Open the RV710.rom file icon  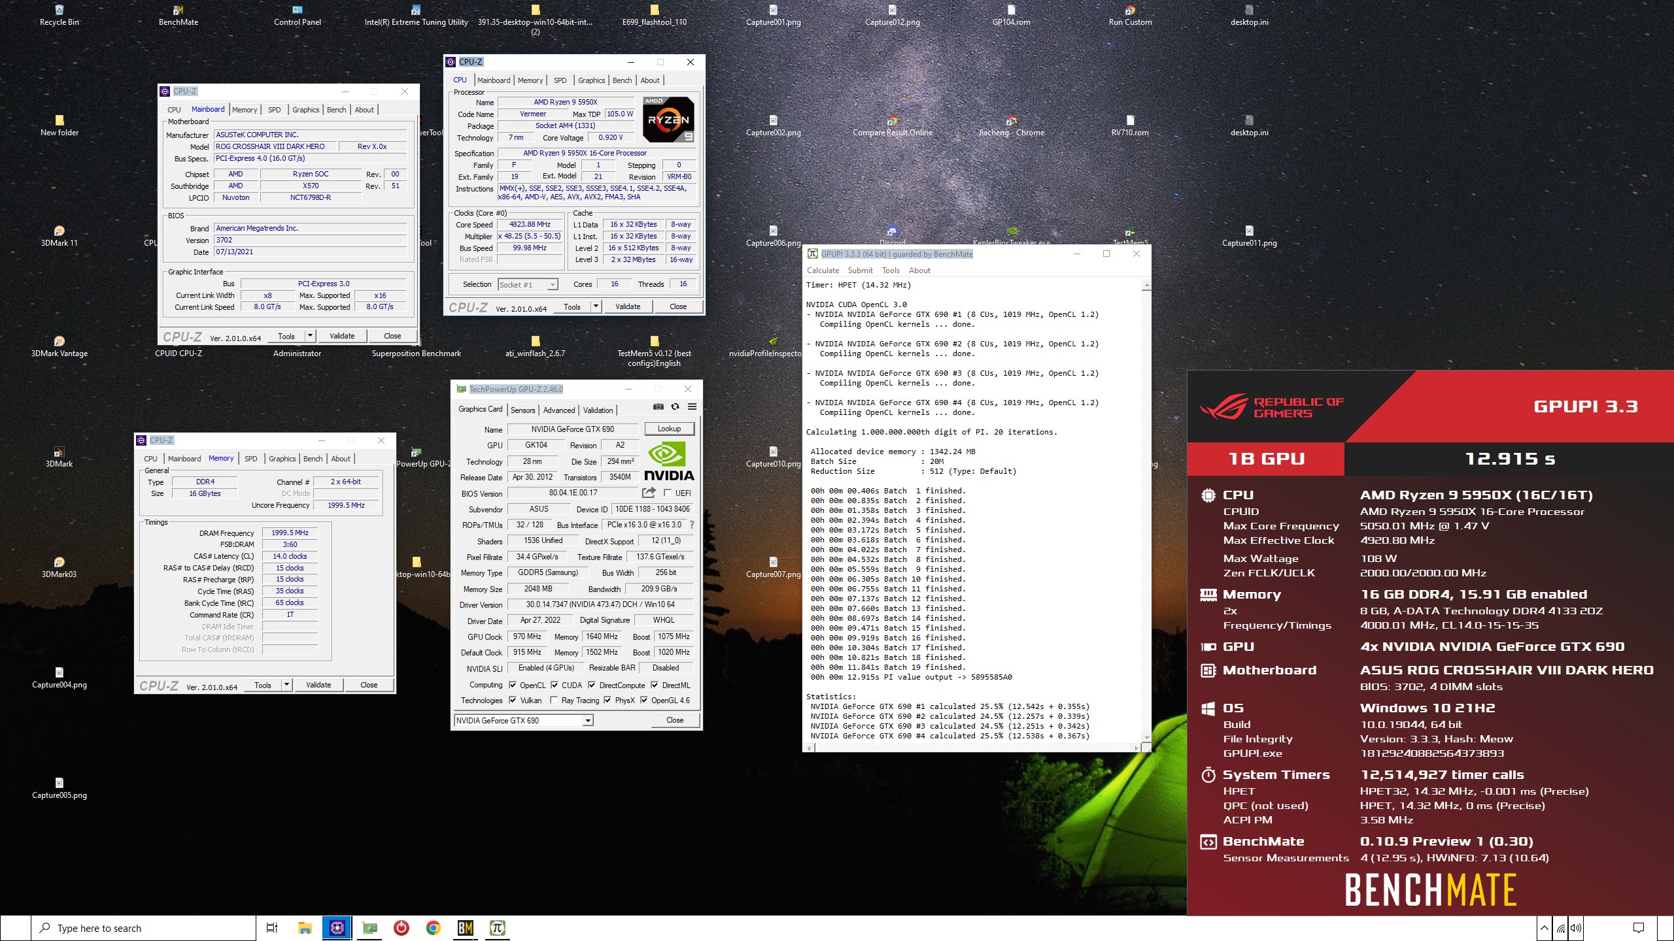click(x=1131, y=126)
